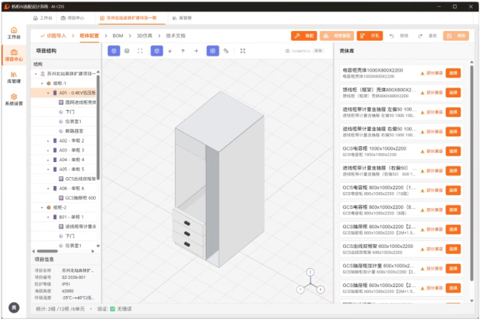The height and width of the screenshot is (321, 481).
Task: Click the layered box view icon
Action: click(x=127, y=51)
